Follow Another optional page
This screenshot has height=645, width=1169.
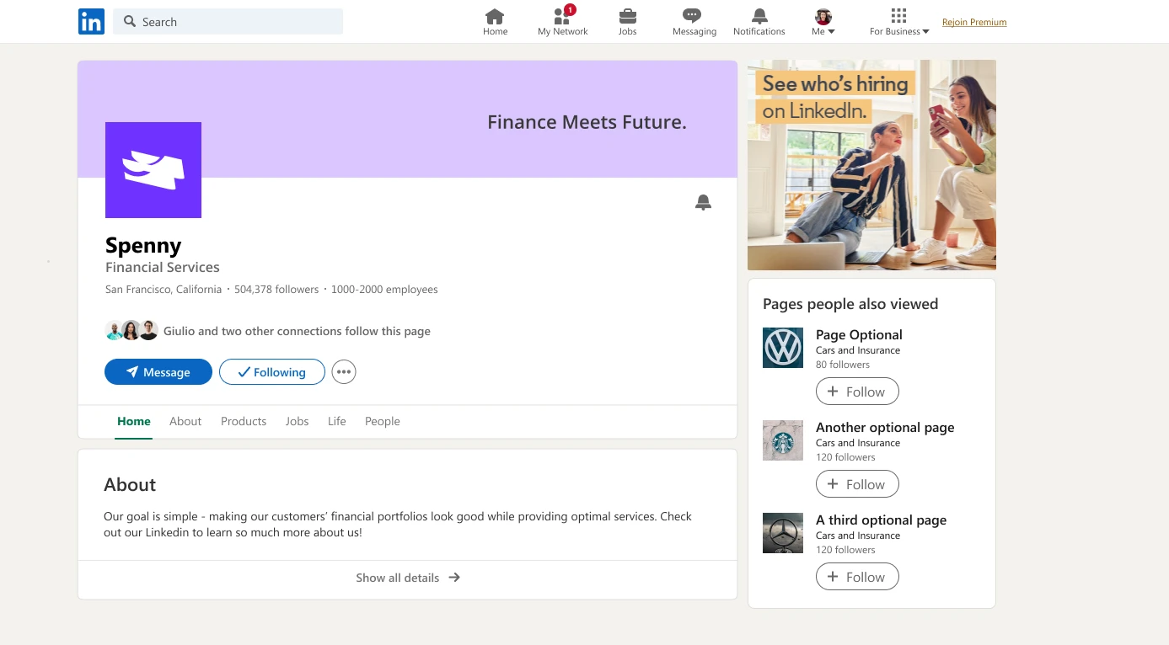click(x=857, y=484)
